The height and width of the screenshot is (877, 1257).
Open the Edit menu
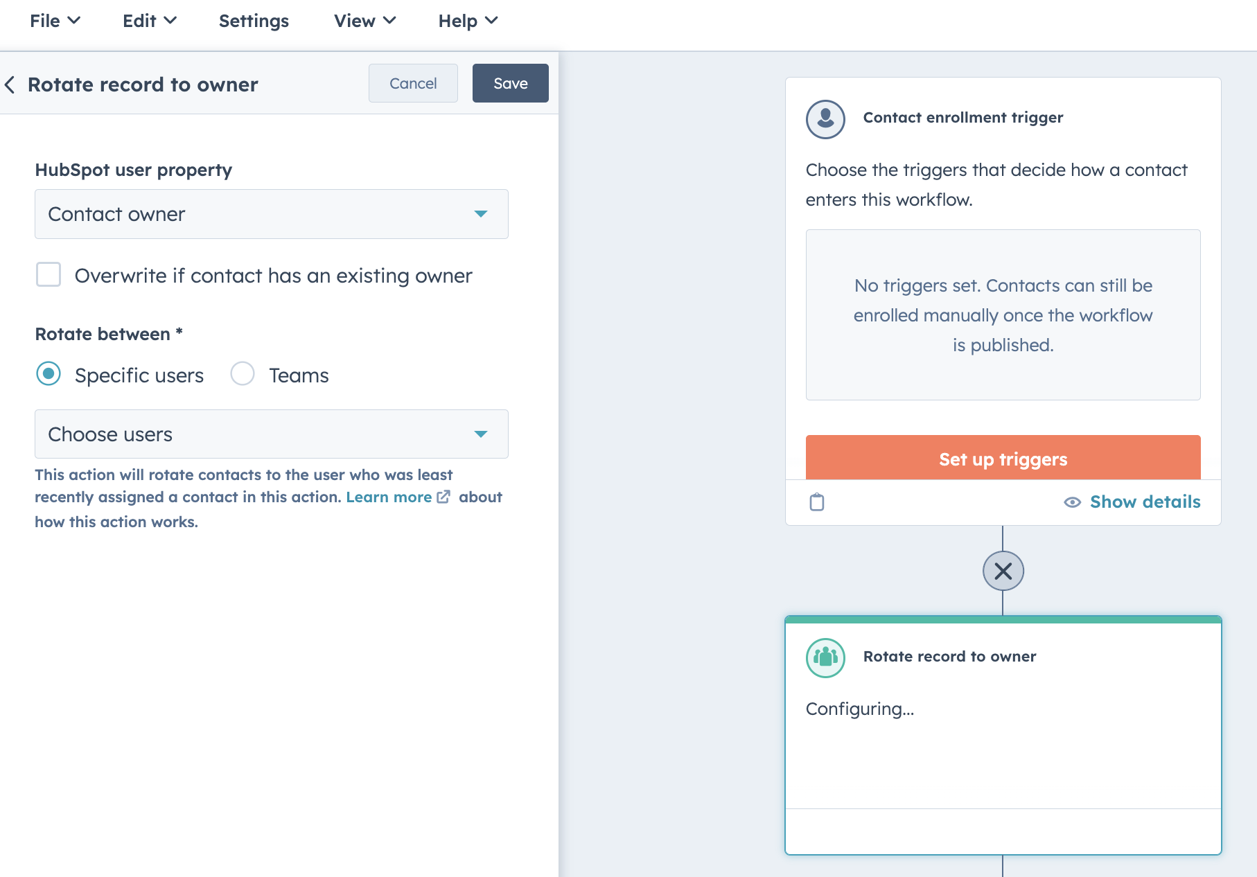pos(148,20)
